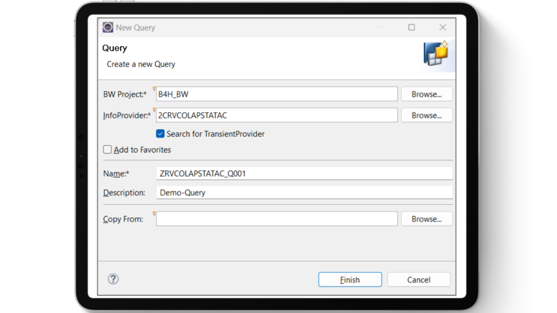Click the Eclipse icon in the title bar
The image size is (557, 313).
(108, 27)
